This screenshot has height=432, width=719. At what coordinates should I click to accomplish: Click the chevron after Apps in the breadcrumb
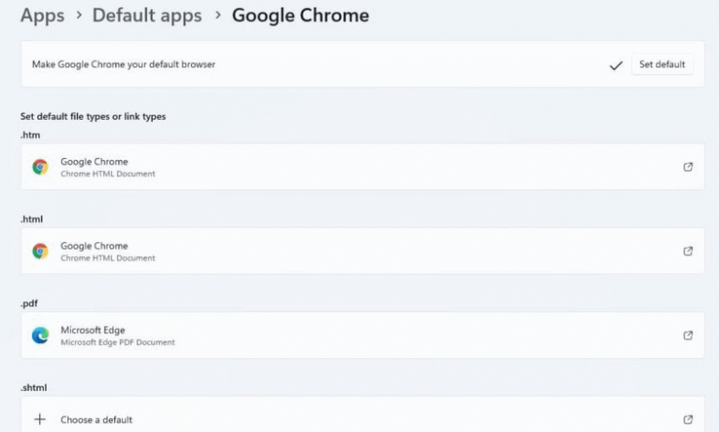tap(79, 17)
